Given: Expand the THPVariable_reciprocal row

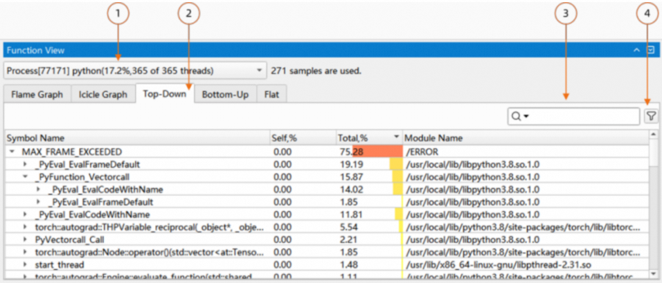Looking at the screenshot, I should coord(26,228).
